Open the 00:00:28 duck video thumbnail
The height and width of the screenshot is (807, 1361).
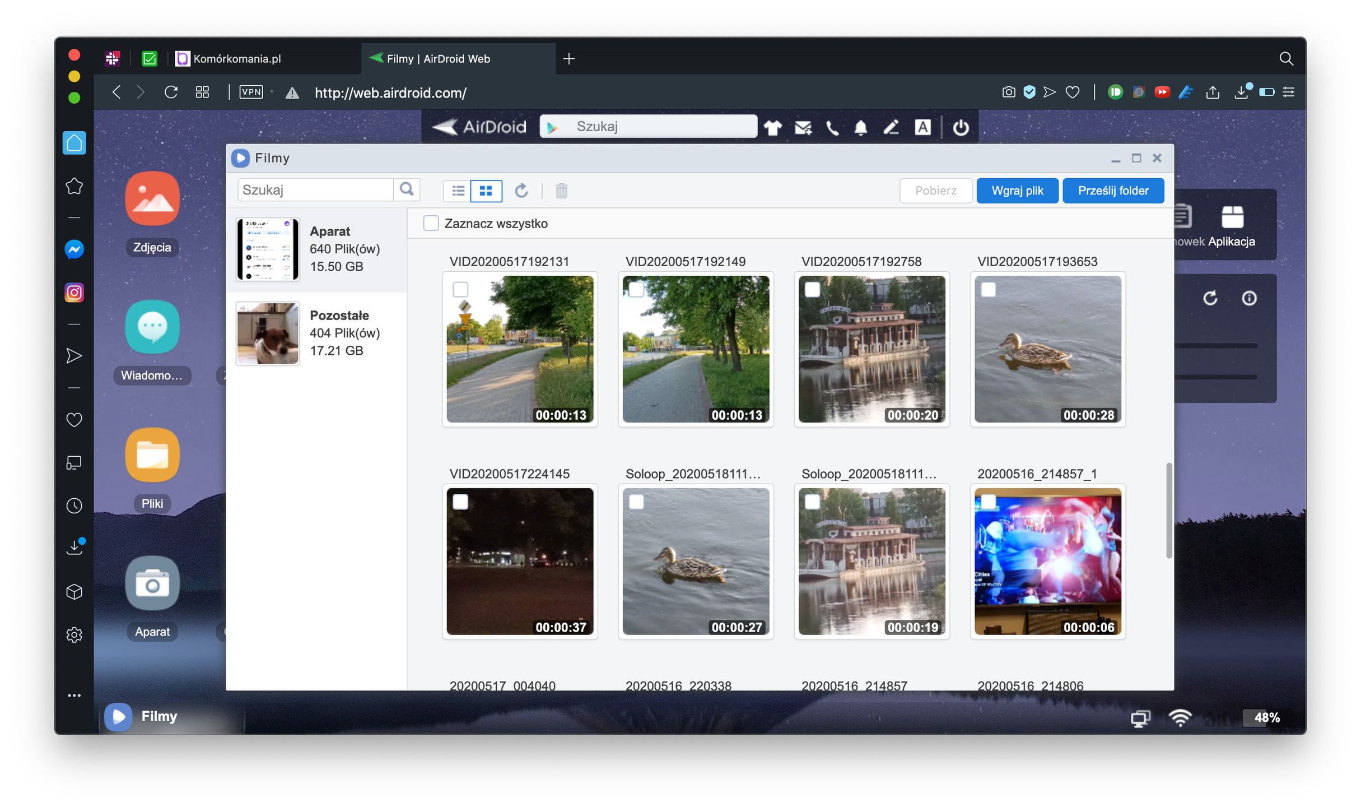click(1048, 349)
